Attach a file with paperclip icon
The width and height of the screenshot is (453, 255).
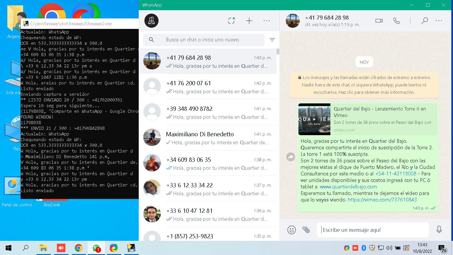coord(306,229)
